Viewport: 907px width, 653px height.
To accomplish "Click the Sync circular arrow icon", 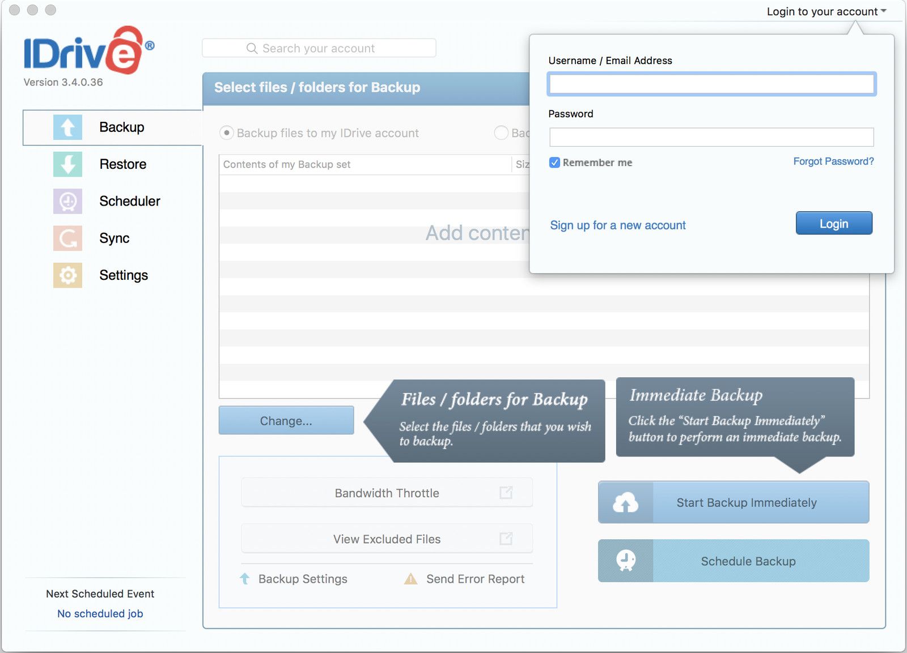I will tap(67, 238).
